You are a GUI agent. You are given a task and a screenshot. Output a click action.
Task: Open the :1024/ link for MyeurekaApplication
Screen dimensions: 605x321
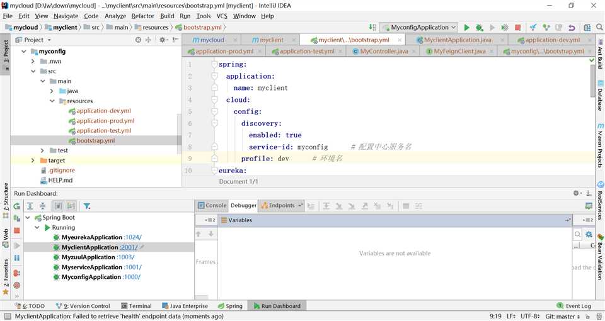133,237
